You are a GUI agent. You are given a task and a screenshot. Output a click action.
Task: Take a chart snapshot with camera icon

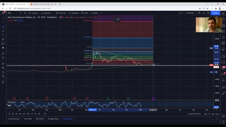pyautogui.click(x=208, y=13)
